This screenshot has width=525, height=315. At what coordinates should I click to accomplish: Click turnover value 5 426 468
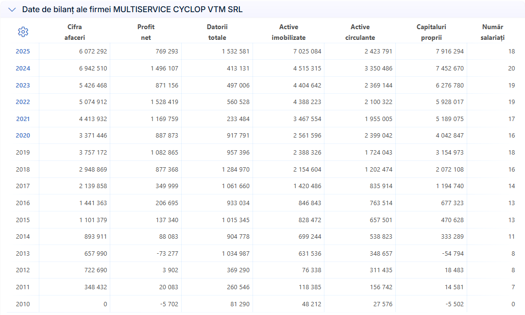[93, 85]
